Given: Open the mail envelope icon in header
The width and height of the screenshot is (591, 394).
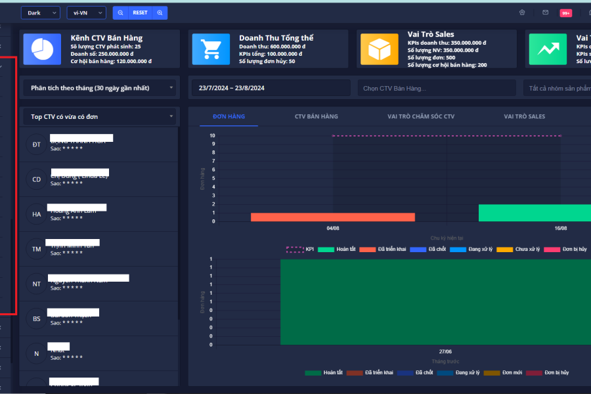Looking at the screenshot, I should pos(545,12).
